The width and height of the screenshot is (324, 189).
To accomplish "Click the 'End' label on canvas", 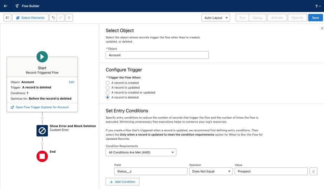I will (x=52, y=152).
